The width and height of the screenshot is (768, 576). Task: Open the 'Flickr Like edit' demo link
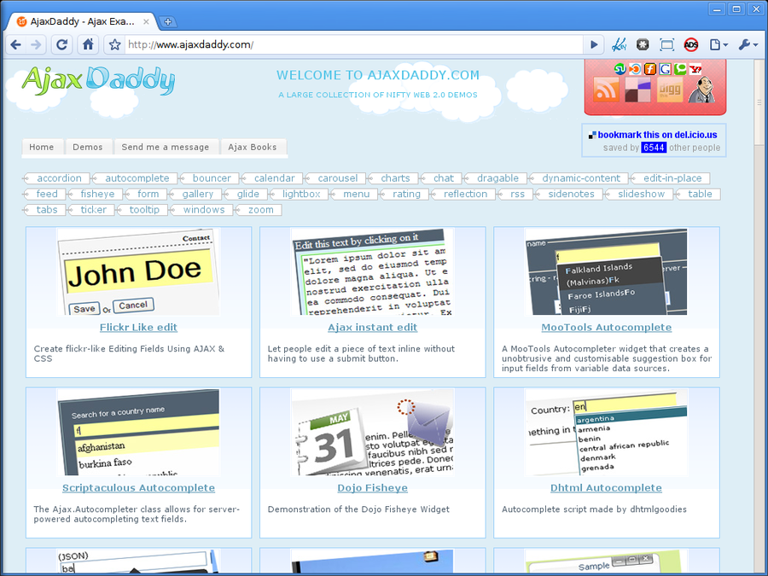(138, 327)
